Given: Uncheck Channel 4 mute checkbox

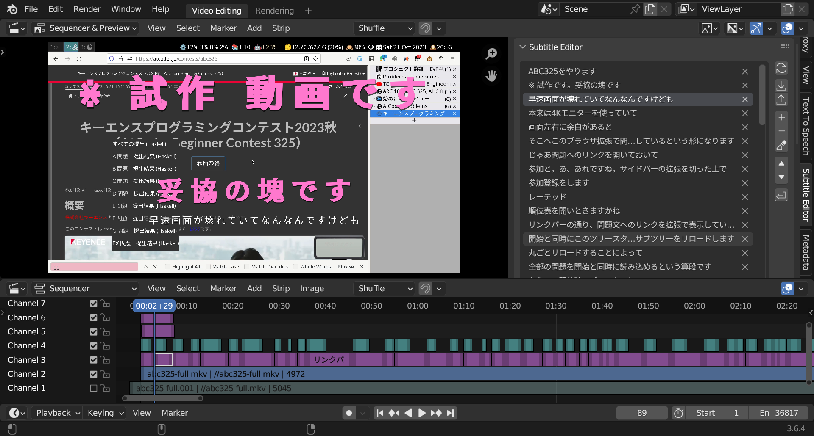Looking at the screenshot, I should coord(94,346).
